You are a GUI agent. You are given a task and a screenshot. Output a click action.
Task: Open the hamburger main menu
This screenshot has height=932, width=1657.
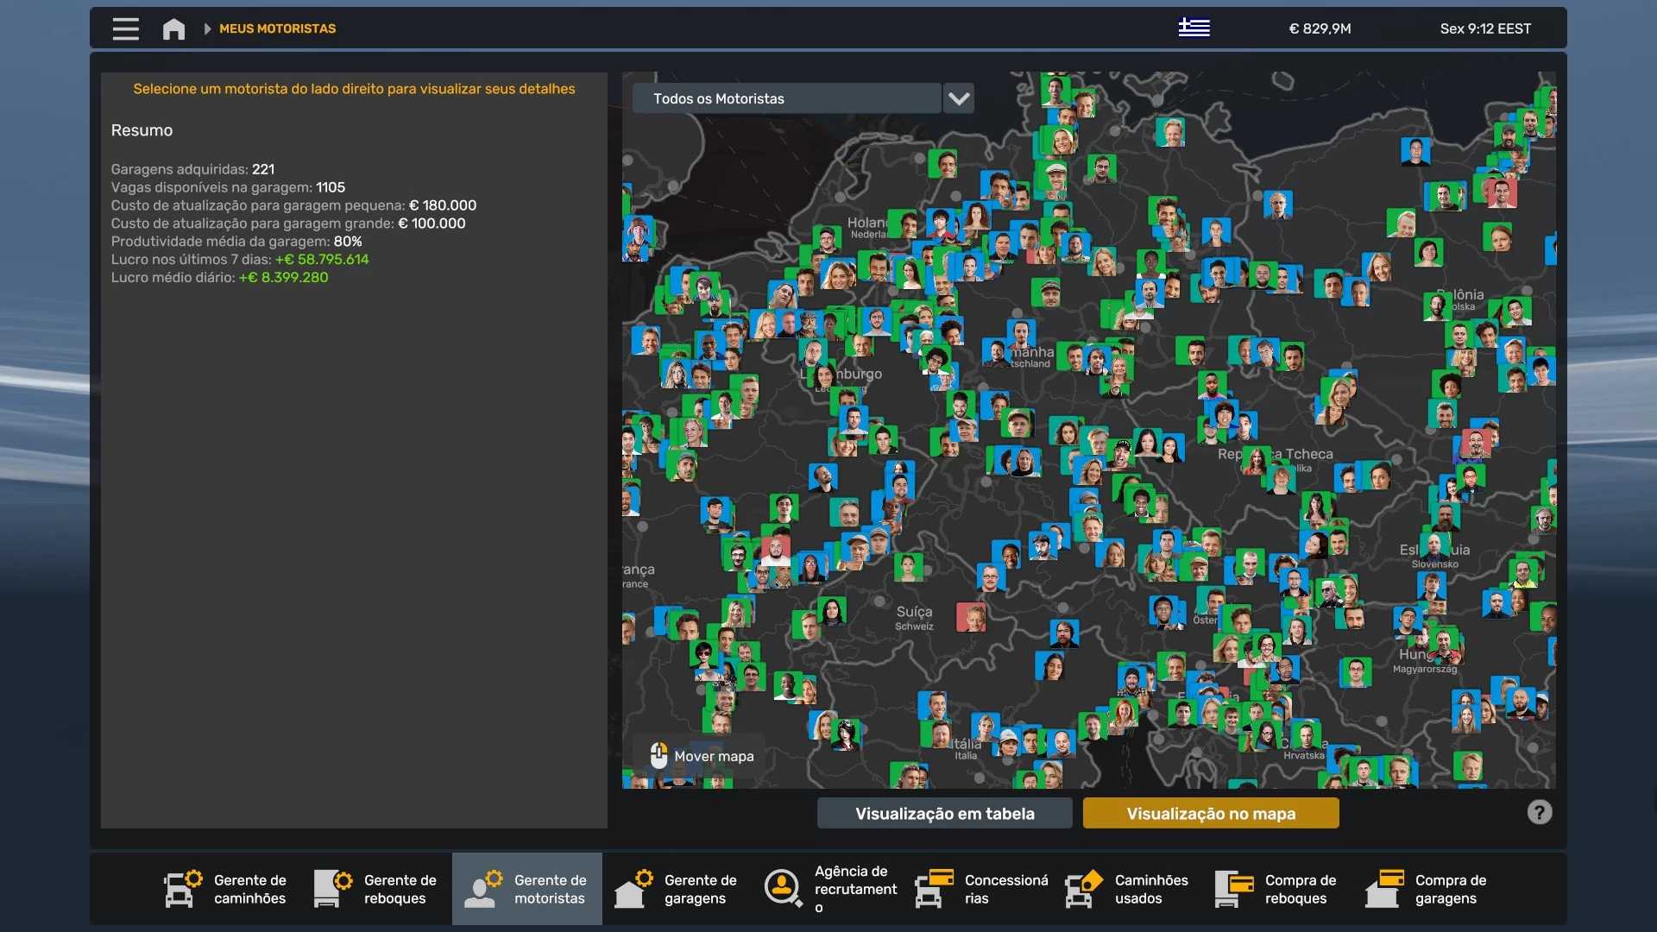(x=125, y=28)
